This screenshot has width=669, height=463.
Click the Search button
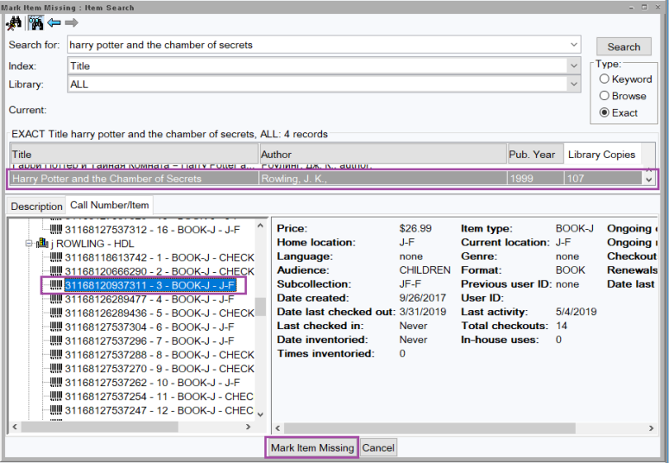click(x=623, y=47)
